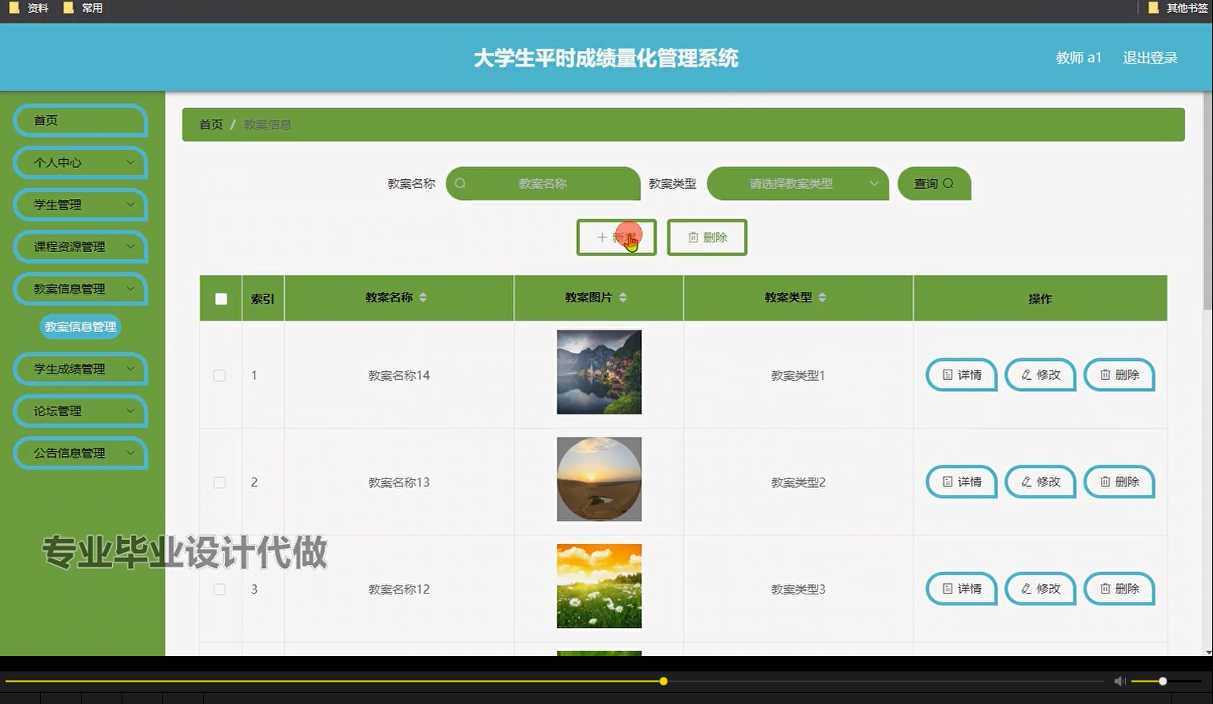Viewport: 1213px width, 704px height.
Task: Click the 修改 pencil icon for 教案名称13
Action: pos(1026,482)
